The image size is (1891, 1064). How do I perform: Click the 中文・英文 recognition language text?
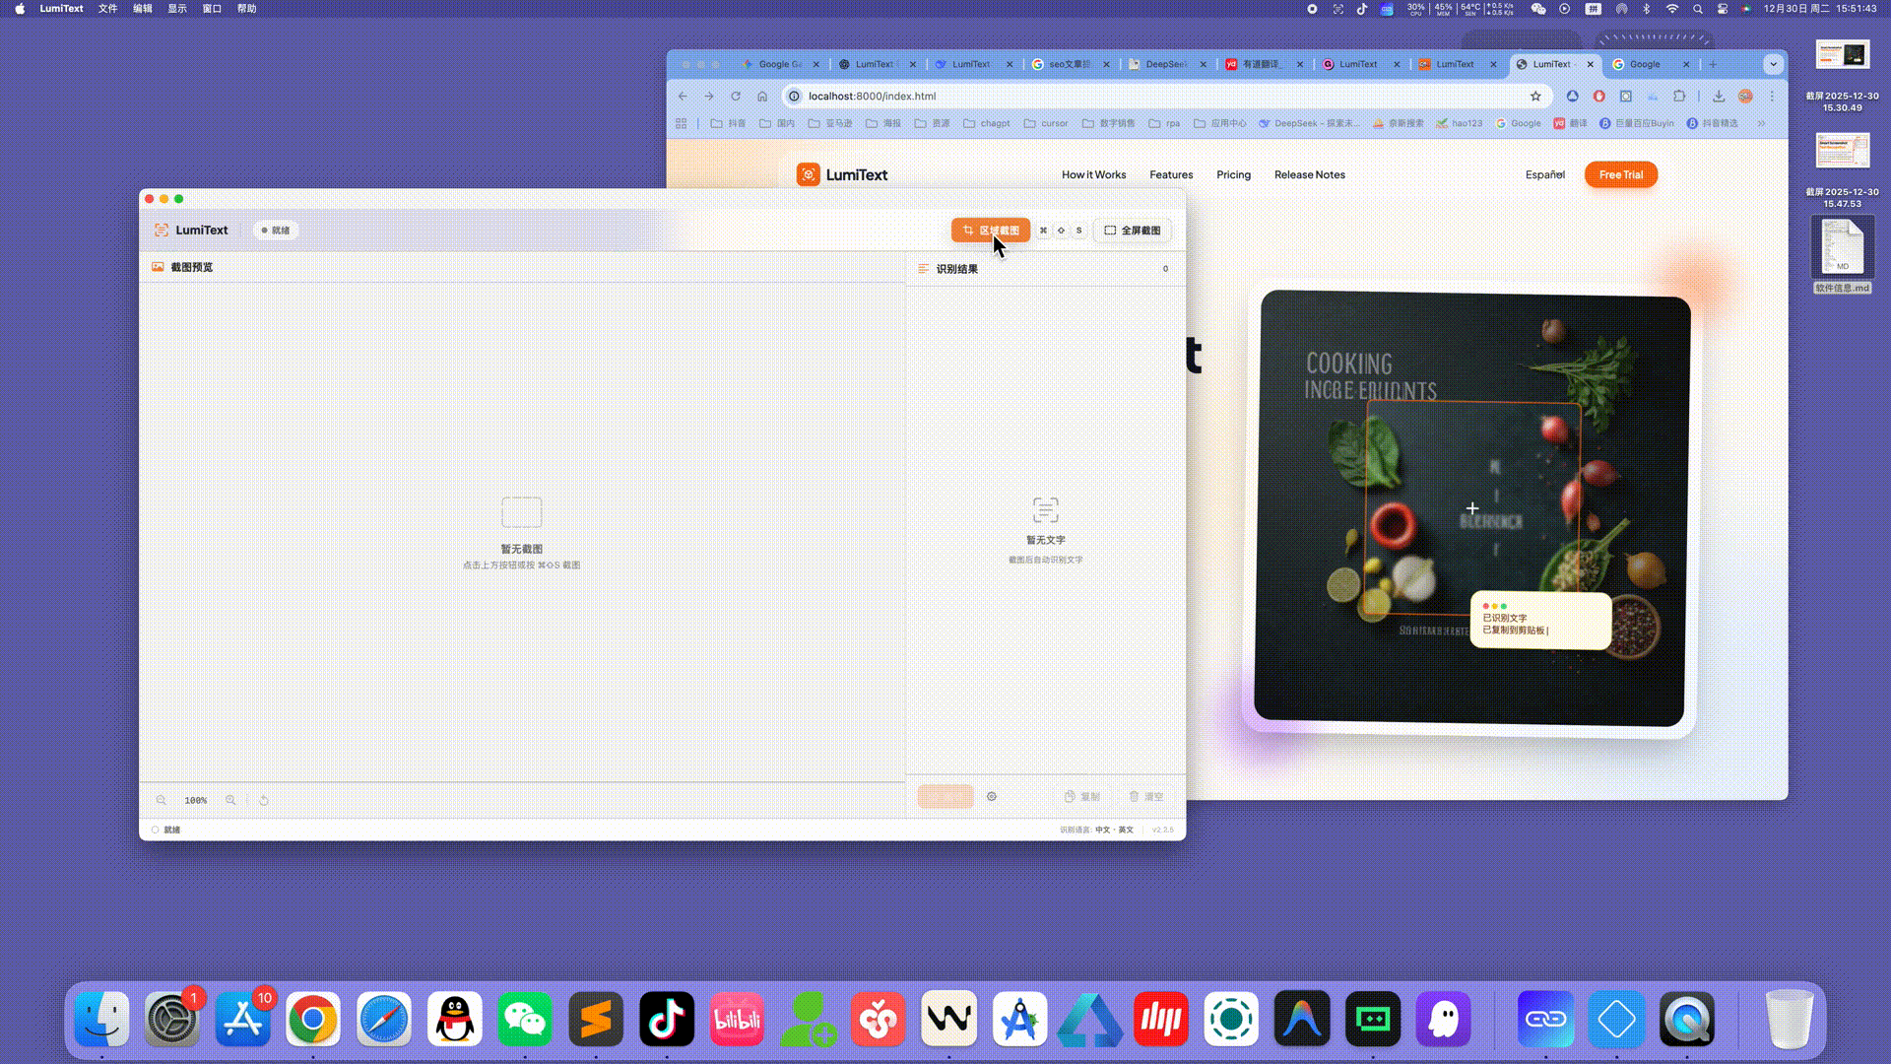[1115, 830]
